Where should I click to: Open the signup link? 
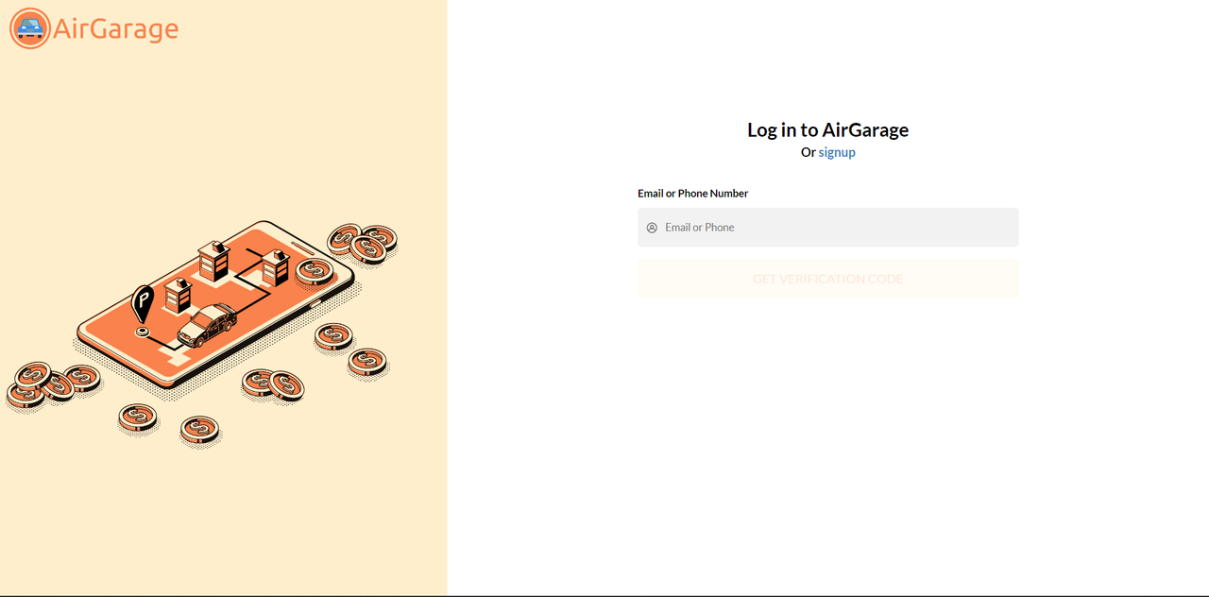(x=837, y=152)
